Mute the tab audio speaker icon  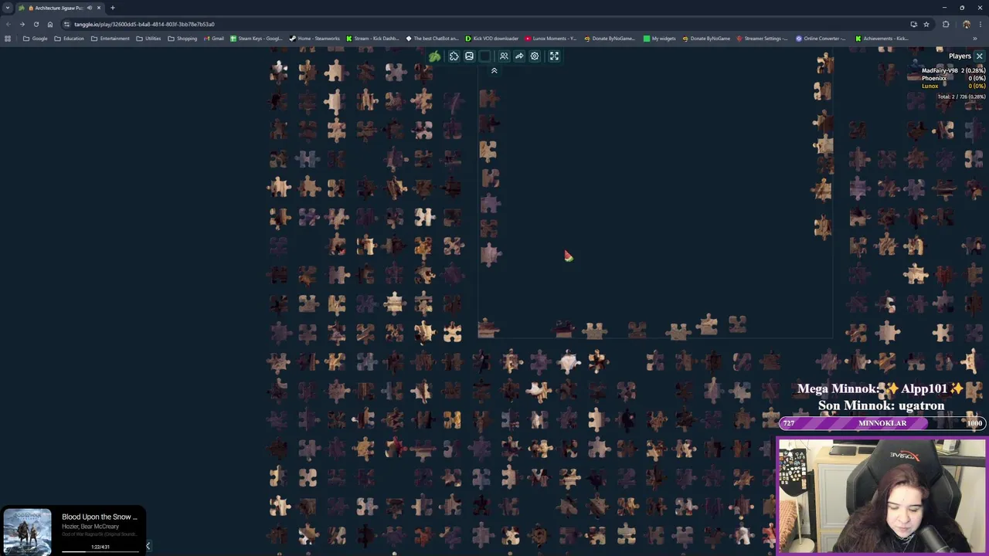[90, 8]
